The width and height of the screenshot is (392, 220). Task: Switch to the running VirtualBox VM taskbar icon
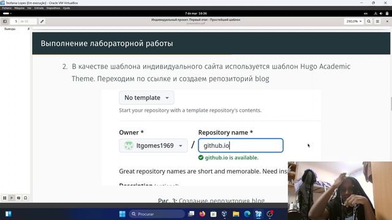pyautogui.click(x=258, y=214)
